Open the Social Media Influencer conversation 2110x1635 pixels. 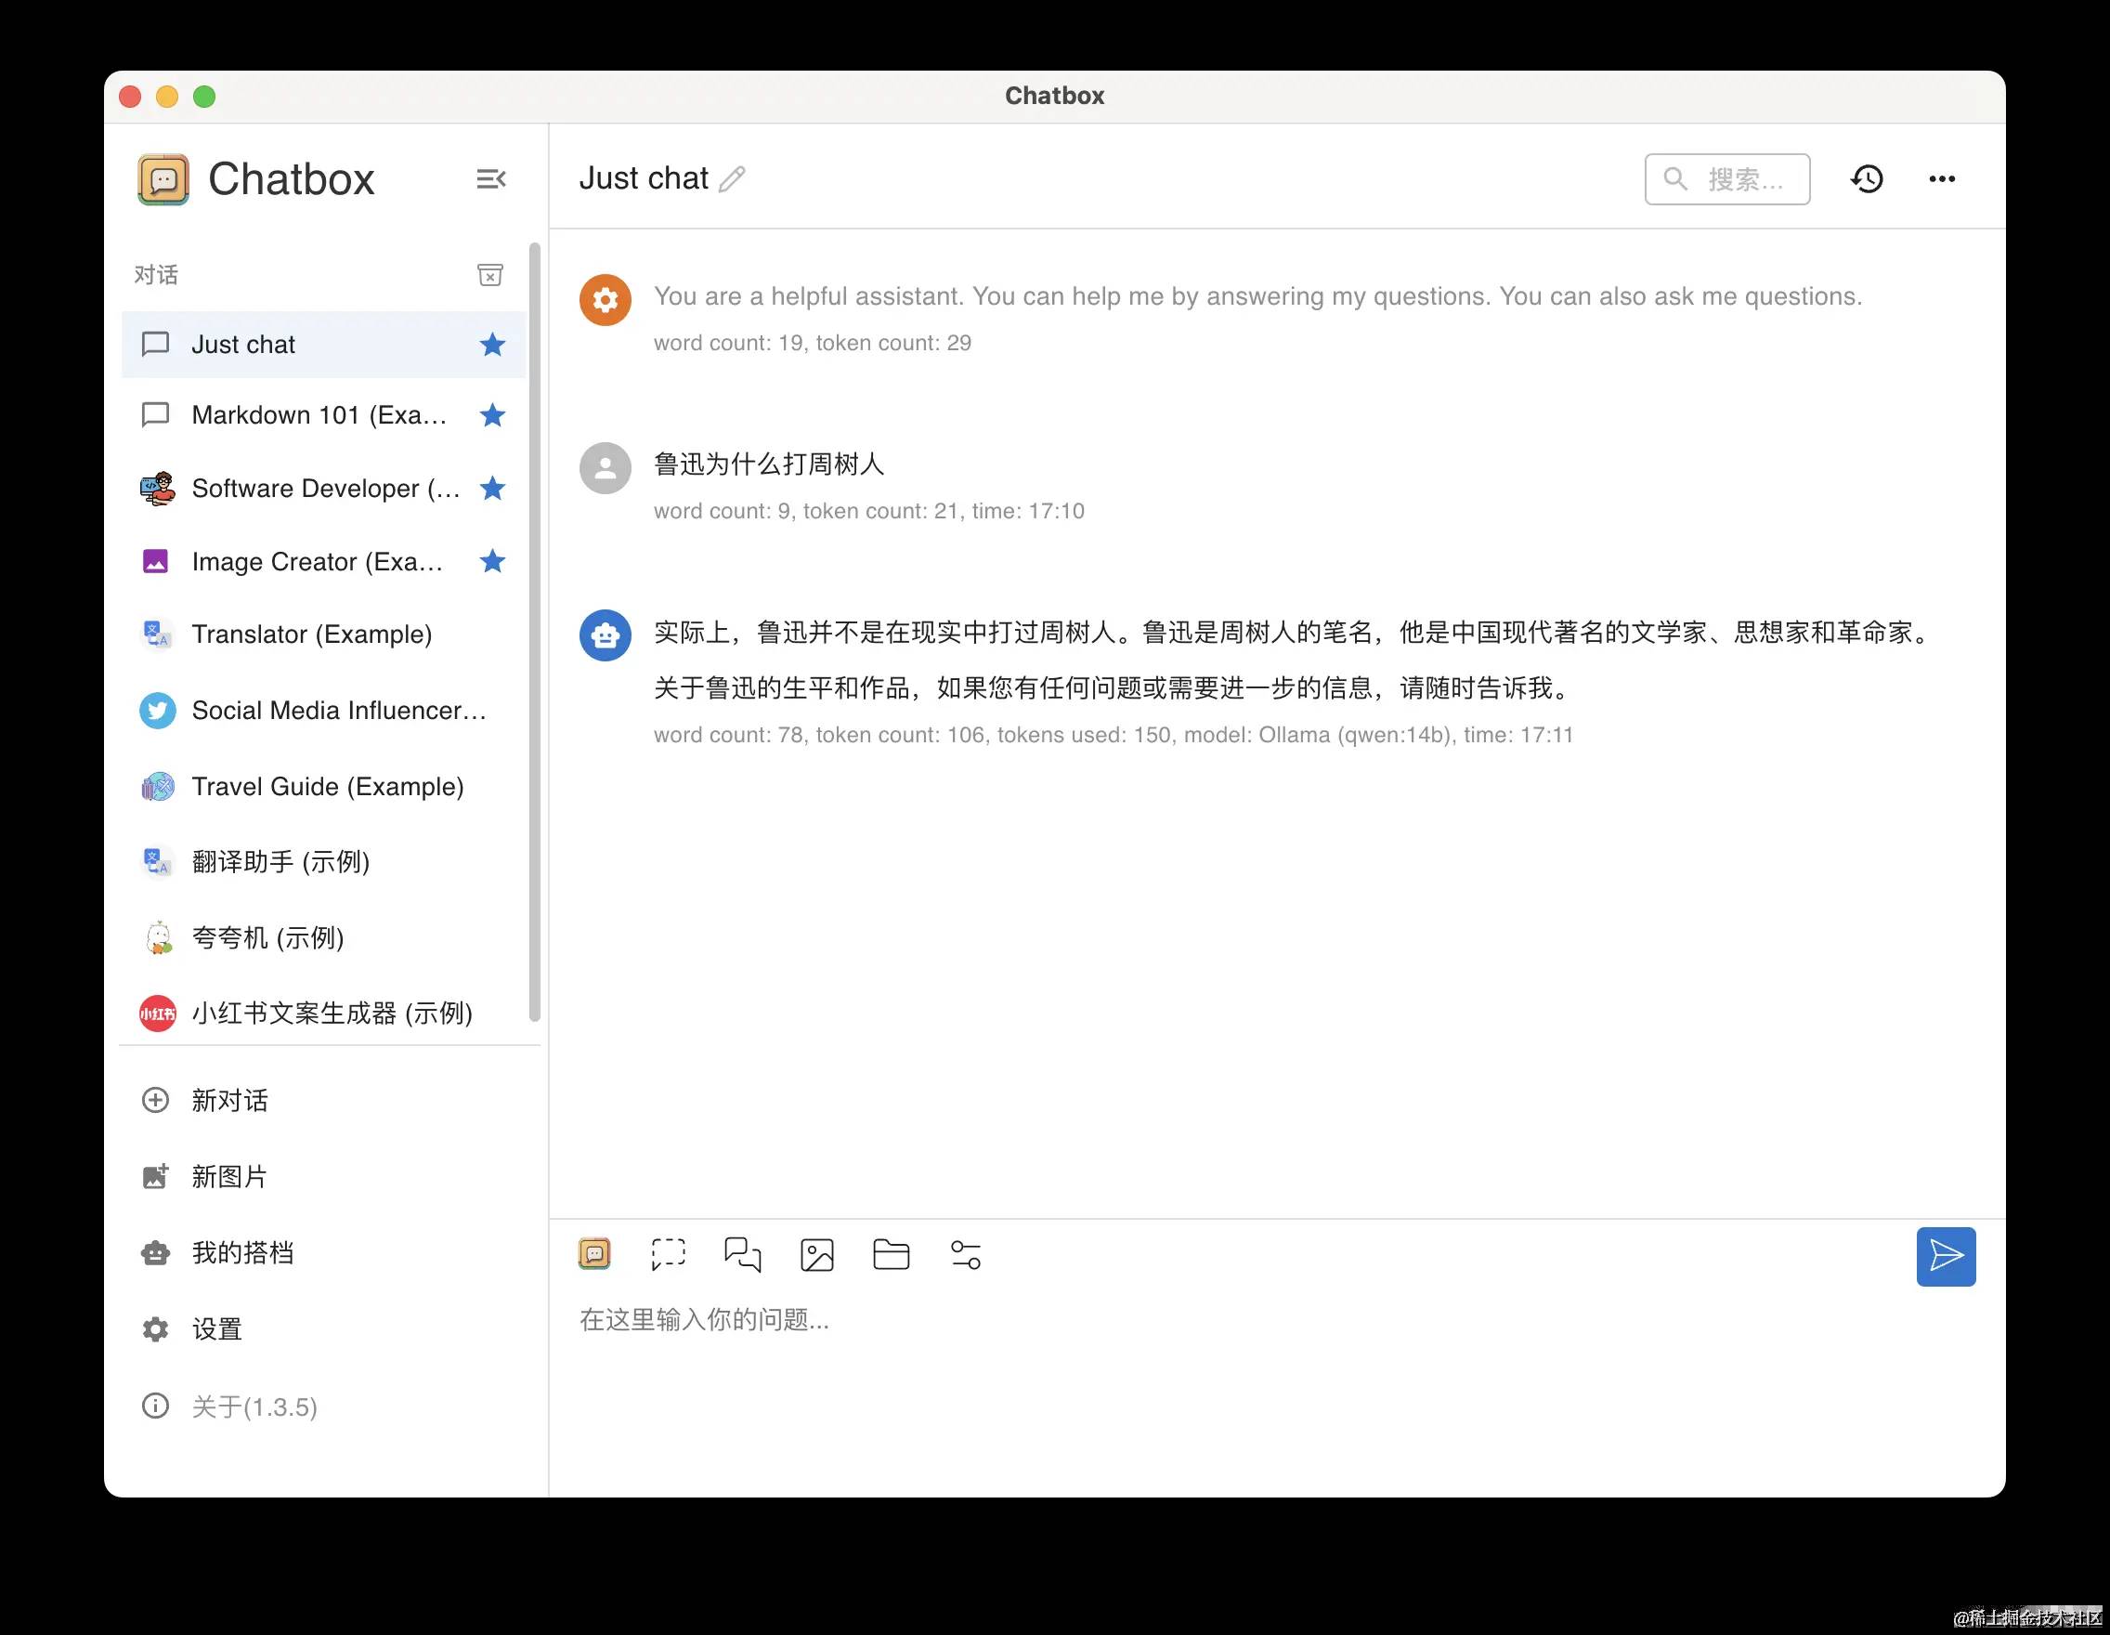(x=323, y=711)
